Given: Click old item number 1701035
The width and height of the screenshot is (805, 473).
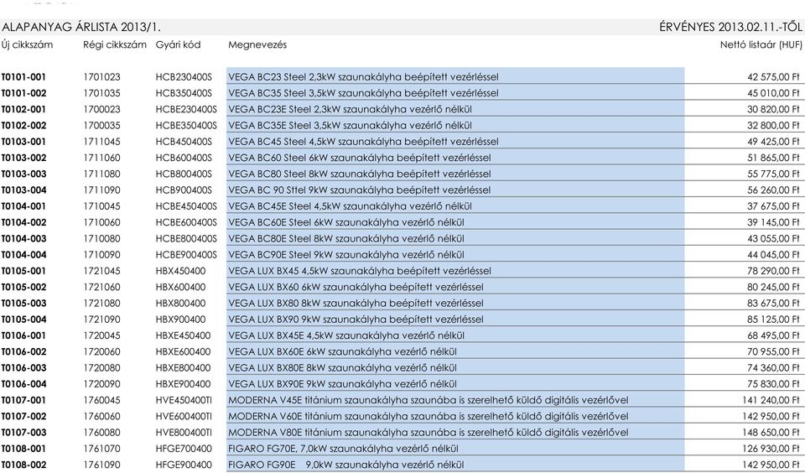Looking at the screenshot, I should tap(101, 93).
